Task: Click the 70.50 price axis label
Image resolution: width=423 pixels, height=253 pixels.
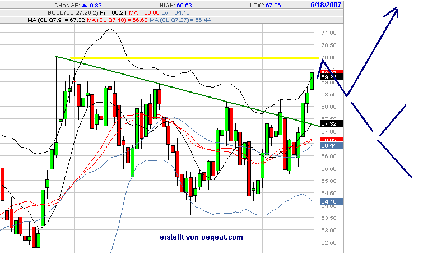Action: point(329,45)
